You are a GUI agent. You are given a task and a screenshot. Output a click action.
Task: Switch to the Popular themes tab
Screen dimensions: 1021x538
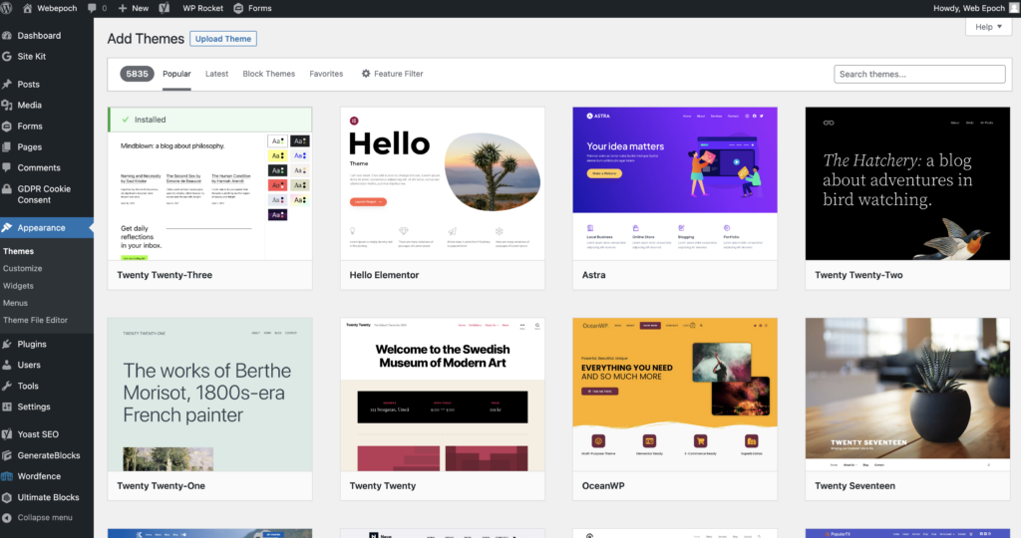click(176, 74)
